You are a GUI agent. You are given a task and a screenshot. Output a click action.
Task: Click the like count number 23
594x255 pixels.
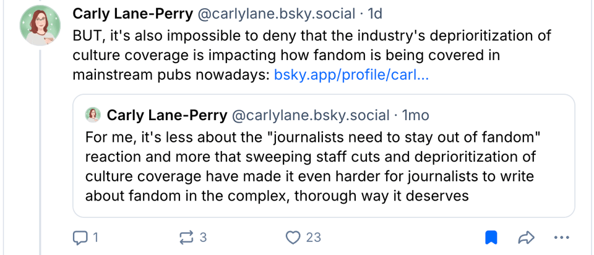pyautogui.click(x=314, y=237)
